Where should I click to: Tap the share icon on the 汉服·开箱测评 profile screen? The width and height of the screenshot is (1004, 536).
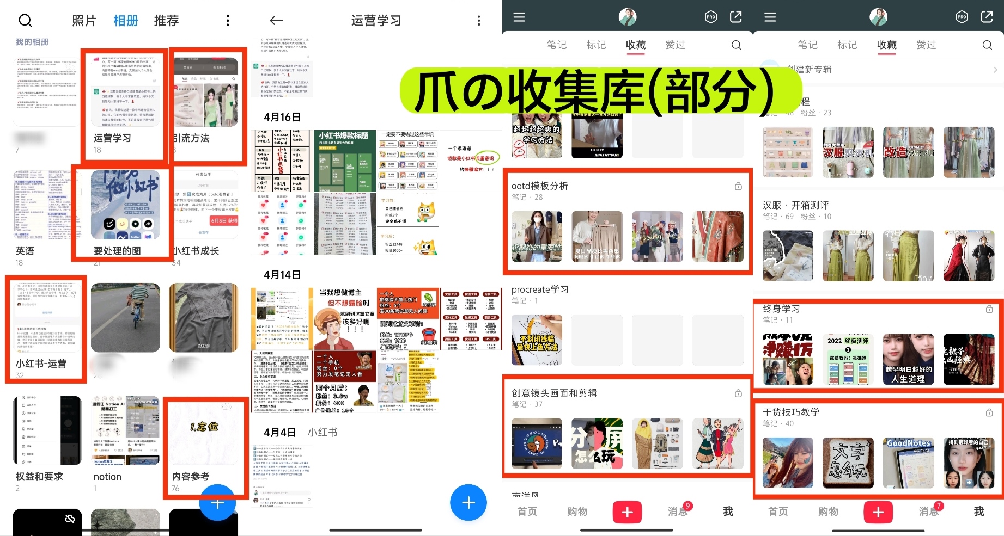[987, 17]
